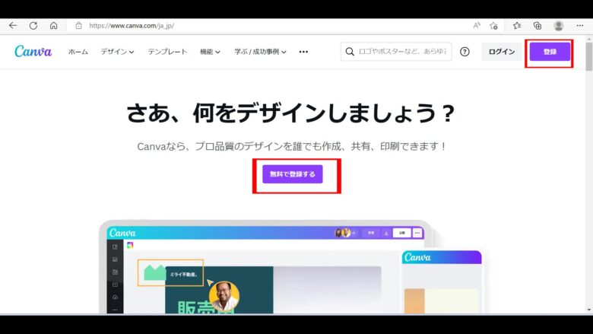Open browser collections icon
Viewport: 593px width, 334px height.
coord(538,26)
